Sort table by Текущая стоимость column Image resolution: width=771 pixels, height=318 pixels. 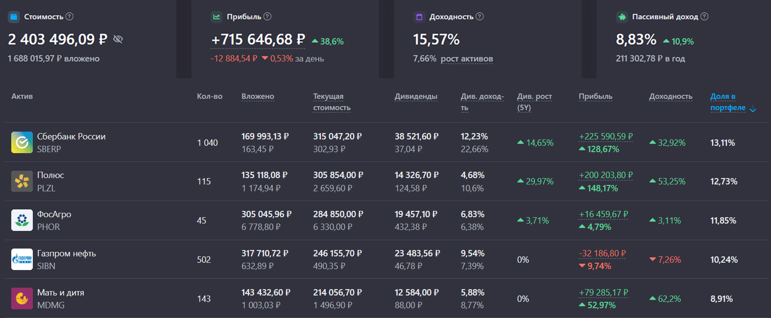pyautogui.click(x=332, y=102)
